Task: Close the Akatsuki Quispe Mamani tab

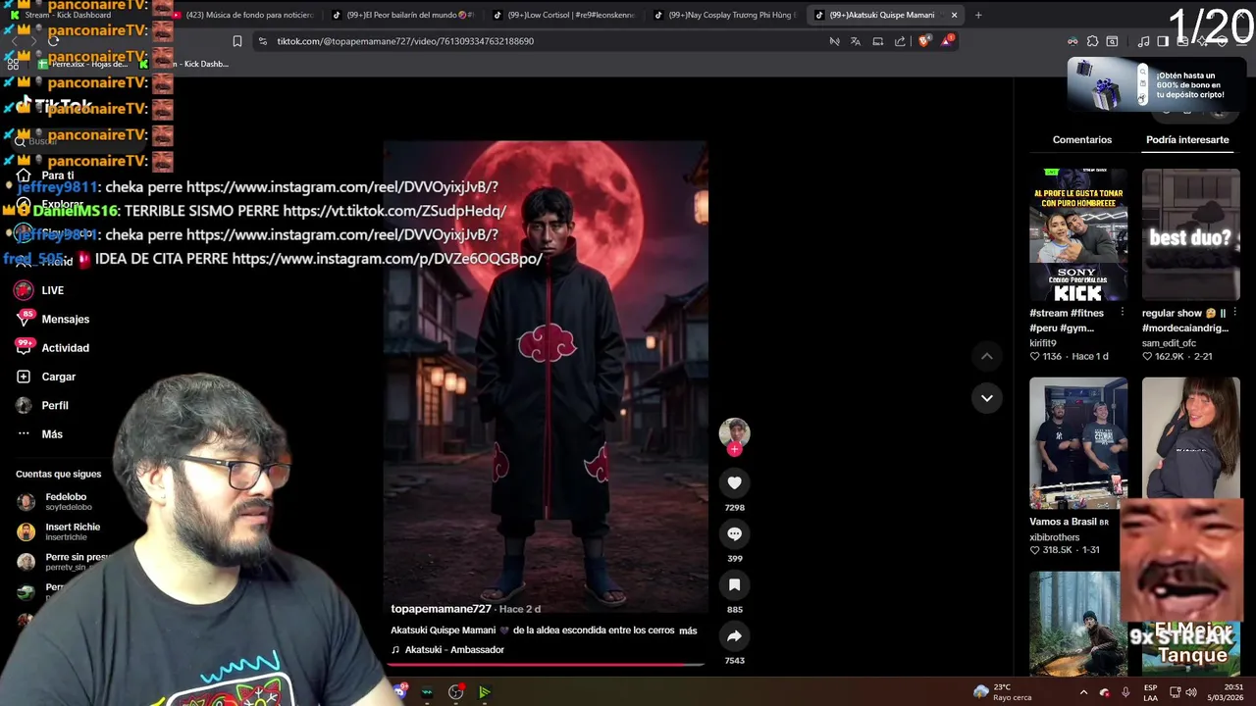Action: pyautogui.click(x=954, y=15)
